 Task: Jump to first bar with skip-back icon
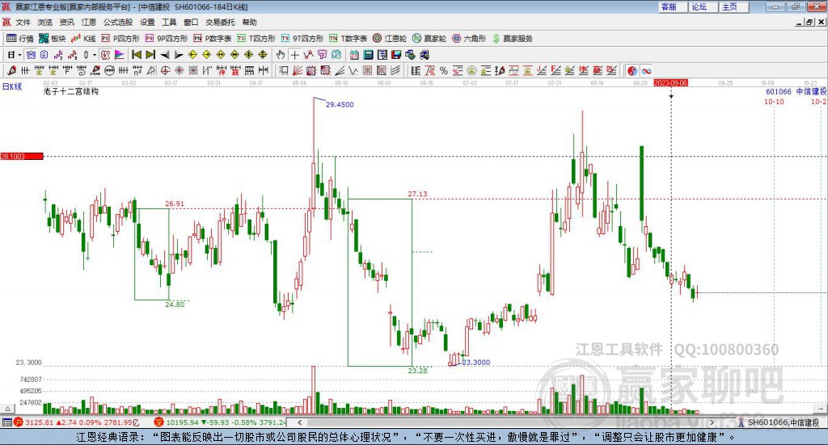tap(136, 55)
